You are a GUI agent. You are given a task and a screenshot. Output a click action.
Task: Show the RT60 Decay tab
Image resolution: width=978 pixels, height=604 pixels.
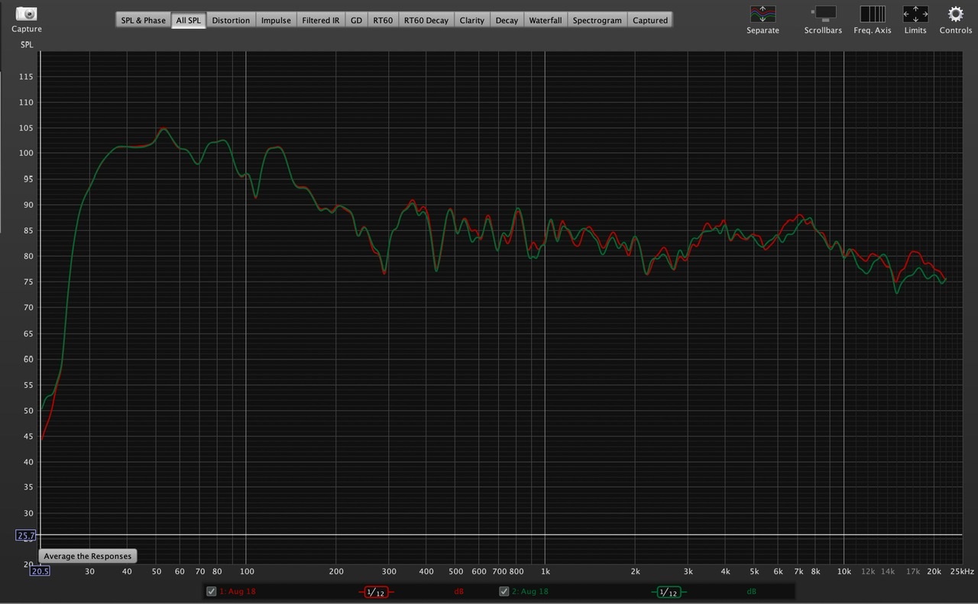click(x=426, y=21)
